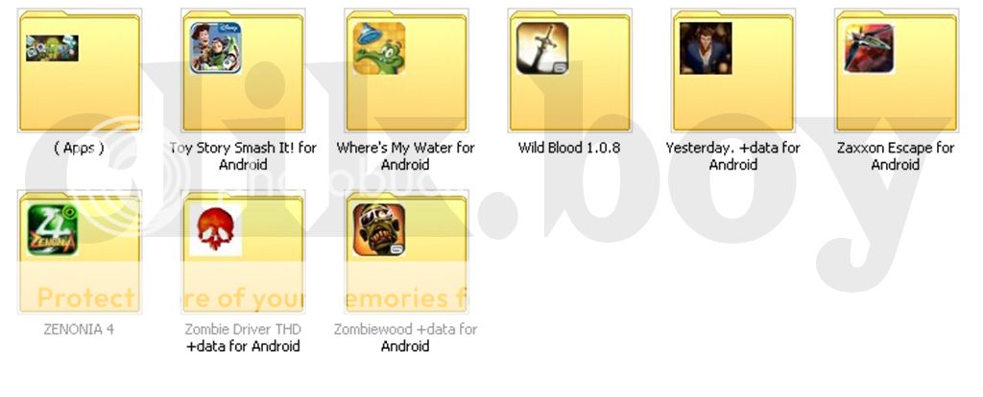
Task: Select the Zaxxon Escape folder icon
Action: click(897, 70)
